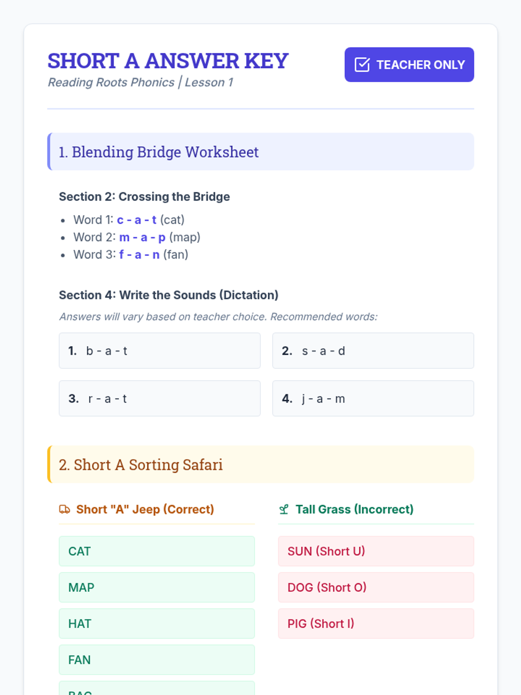Image resolution: width=521 pixels, height=695 pixels.
Task: Select the MAP word card
Action: (157, 587)
